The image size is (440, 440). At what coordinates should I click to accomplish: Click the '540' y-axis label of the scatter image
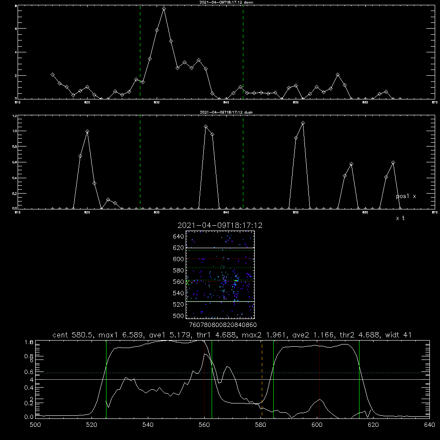pos(179,293)
